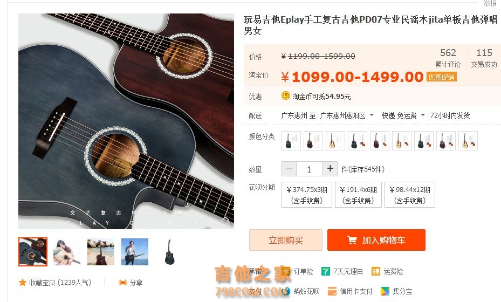This screenshot has height=302, width=501.
Task: Click the 7天无理由 guarantee icon
Action: click(326, 271)
